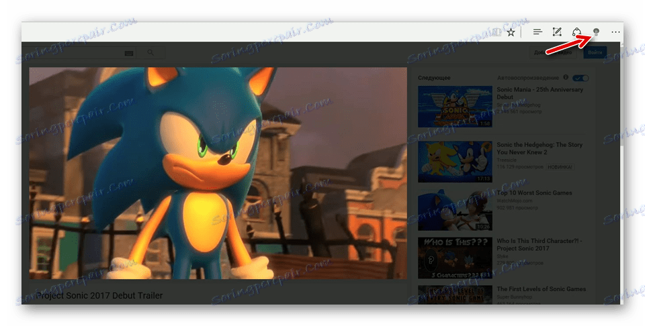
Task: Open the Treesicle channel name
Action: [x=508, y=160]
